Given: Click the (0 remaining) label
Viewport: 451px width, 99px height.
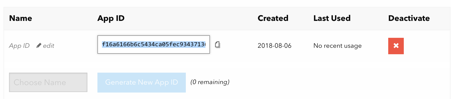Looking at the screenshot, I should (210, 82).
